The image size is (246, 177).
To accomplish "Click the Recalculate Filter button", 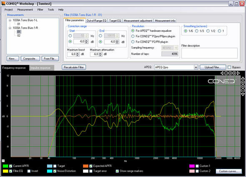I will pos(74,67).
